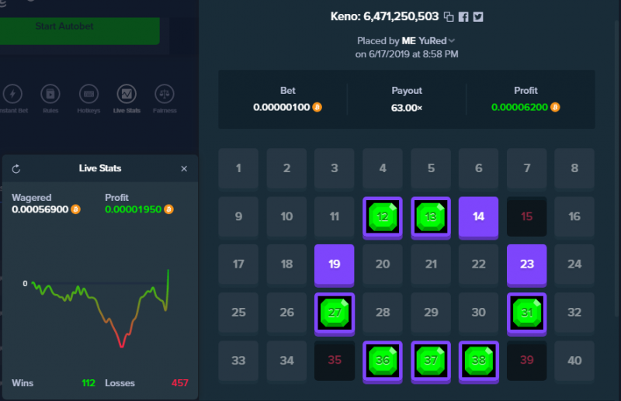Open the Hotkeys settings icon

[x=88, y=94]
